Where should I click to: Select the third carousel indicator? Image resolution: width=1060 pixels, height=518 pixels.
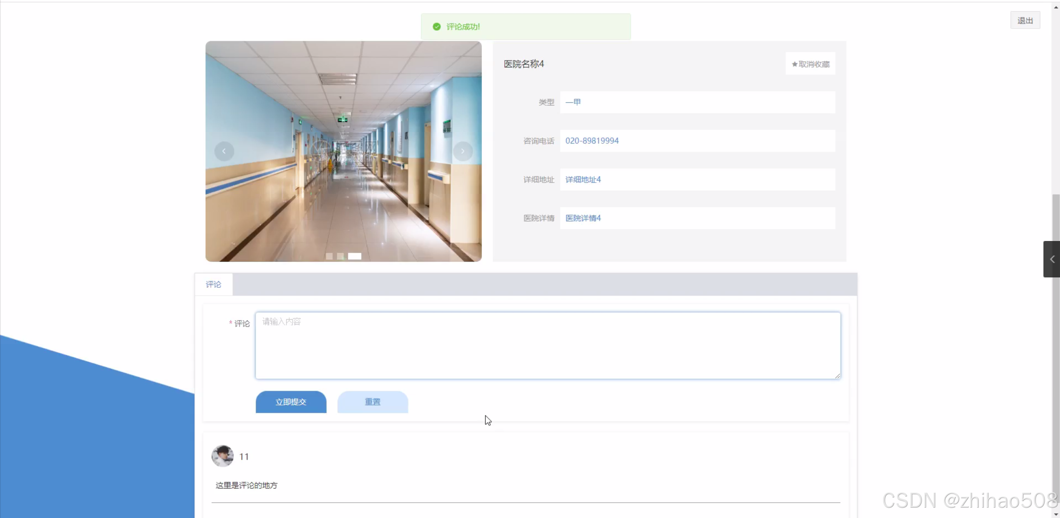pos(355,256)
